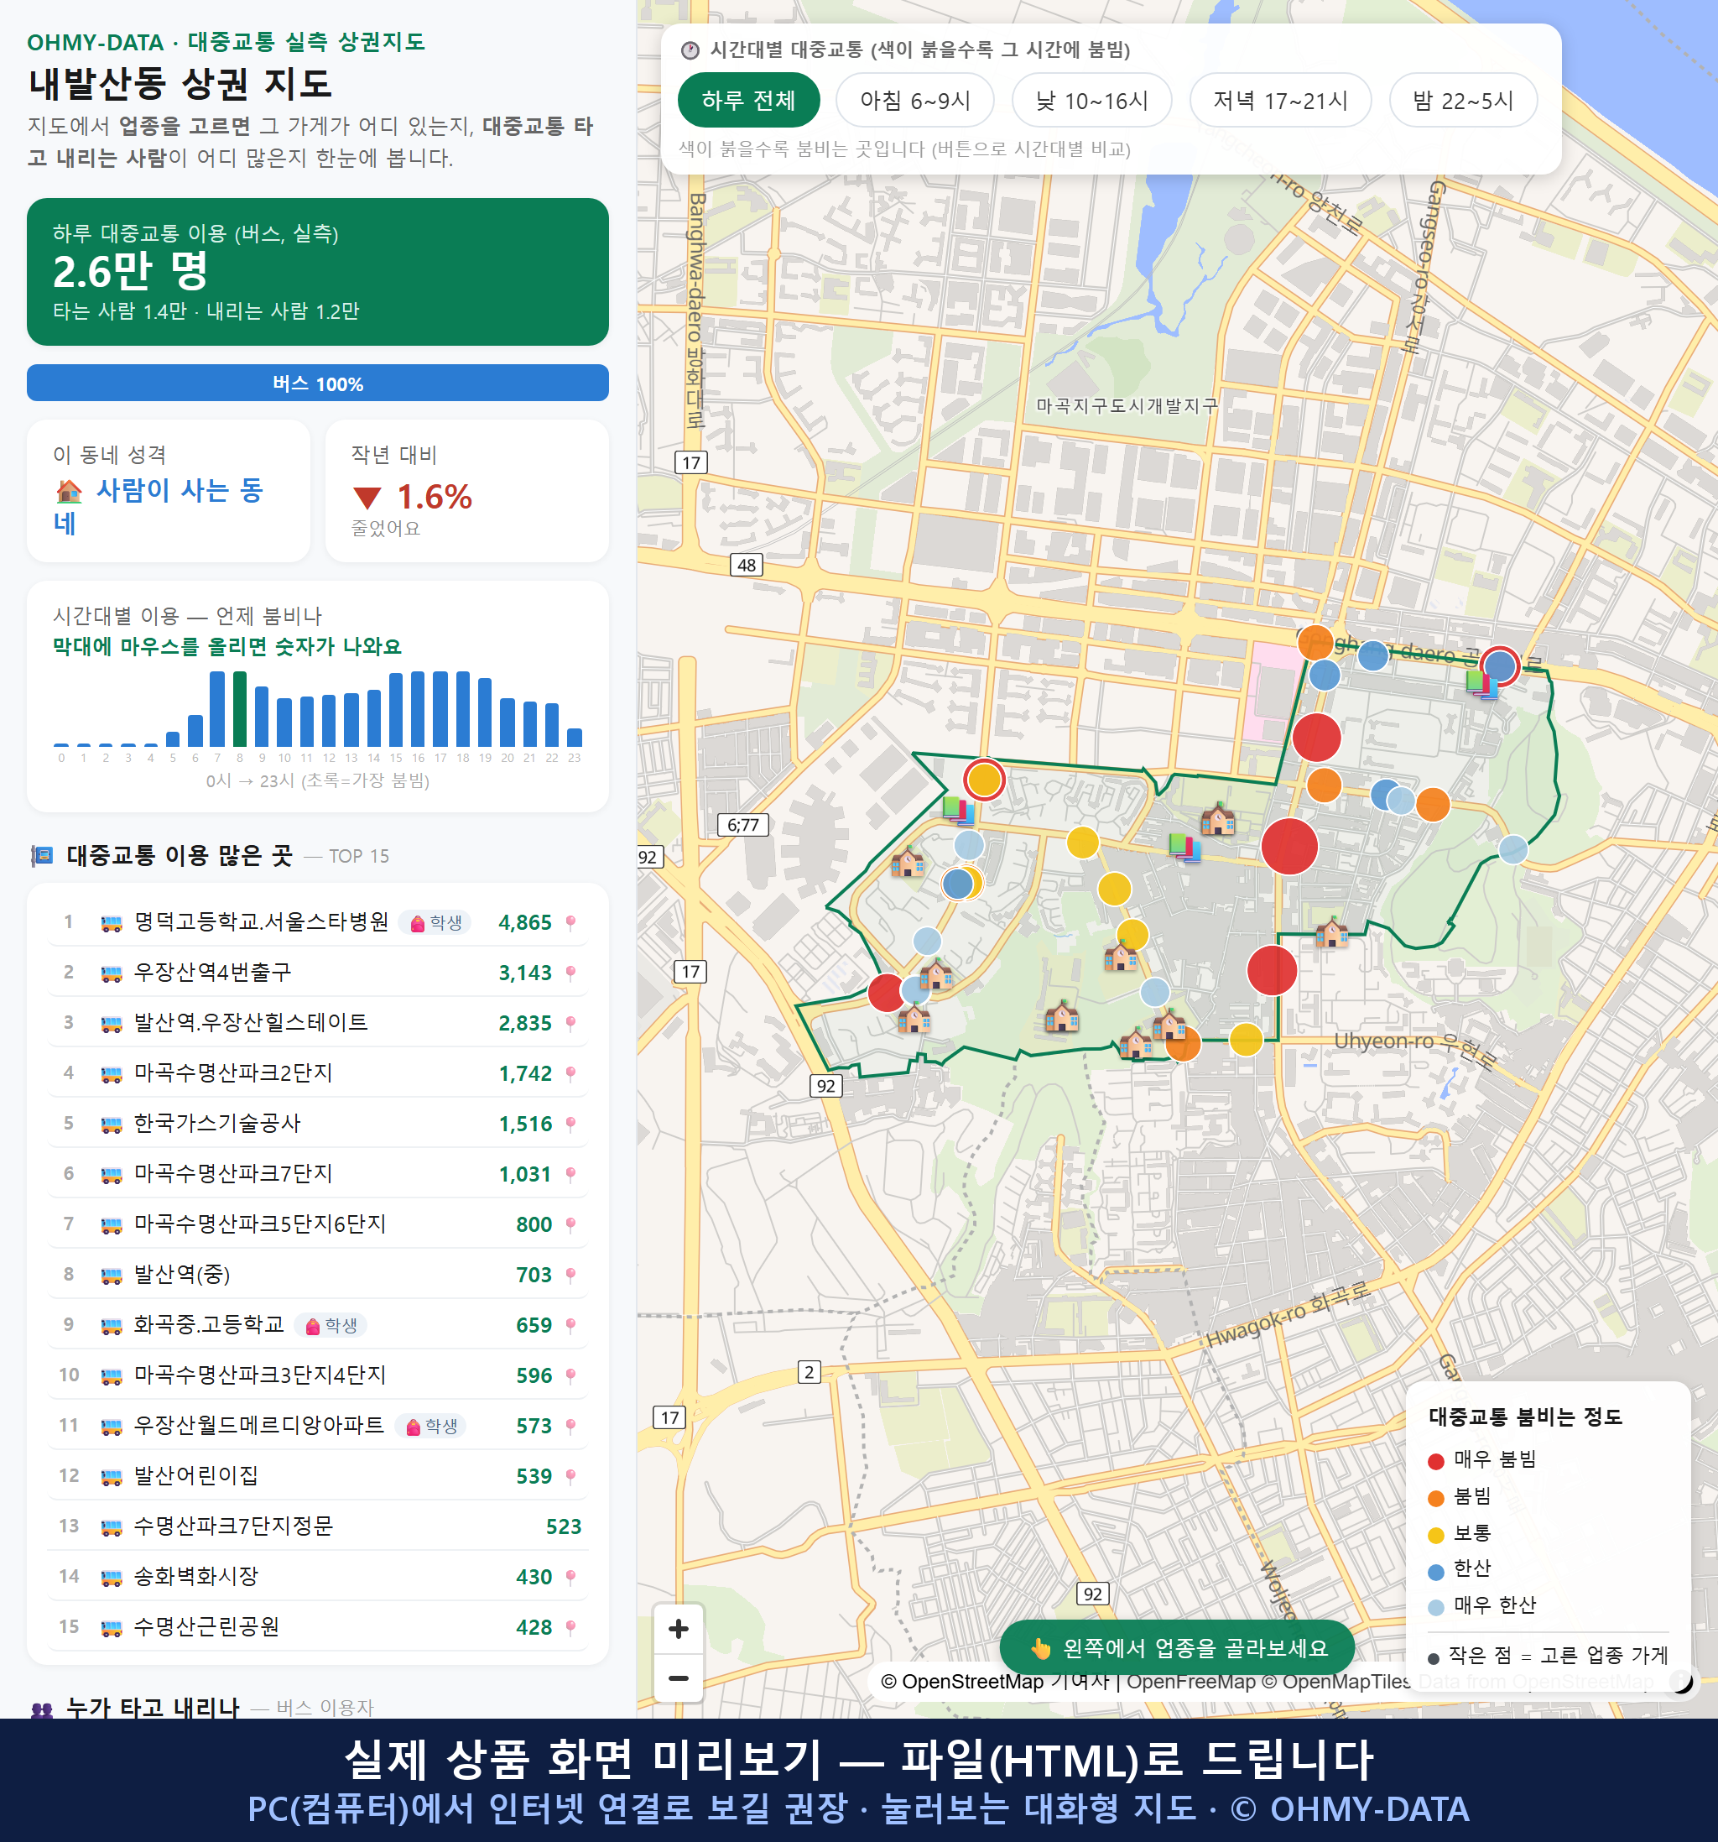Click the blue 한산 legend dot

click(1436, 1572)
